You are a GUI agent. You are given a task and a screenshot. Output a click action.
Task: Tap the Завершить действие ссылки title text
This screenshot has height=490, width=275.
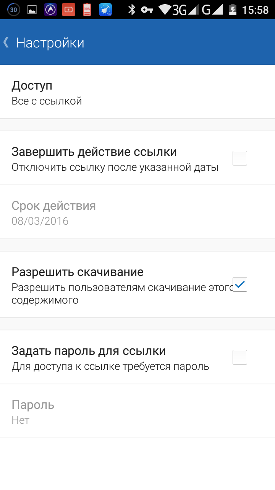coord(94,152)
